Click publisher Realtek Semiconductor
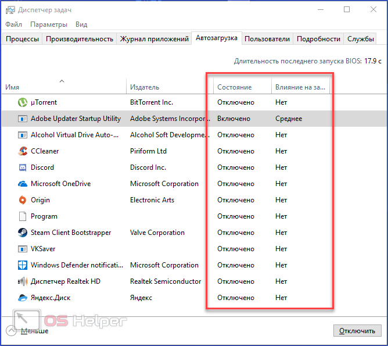The image size is (388, 346). [166, 281]
